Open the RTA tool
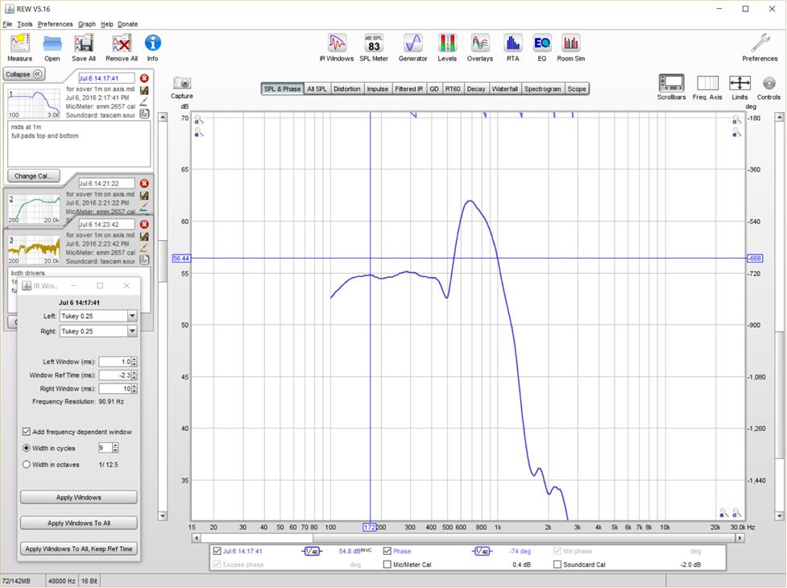 [x=512, y=48]
